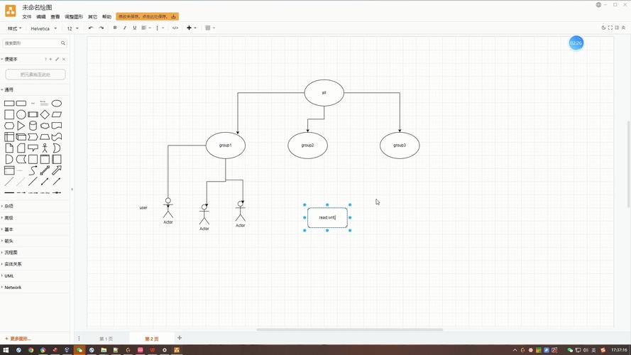Expand the 流程图 flowchart category
Viewport: 631px width, 355px height.
(x=10, y=253)
